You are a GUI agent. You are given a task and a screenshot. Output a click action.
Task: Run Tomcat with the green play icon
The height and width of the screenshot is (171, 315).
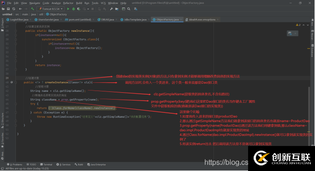[x=68, y=9]
